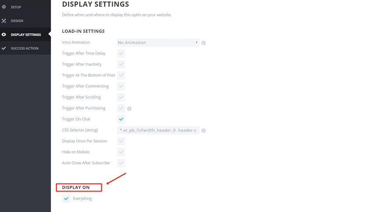
Task: Click info icon next to CSS Selector
Action: click(x=204, y=130)
